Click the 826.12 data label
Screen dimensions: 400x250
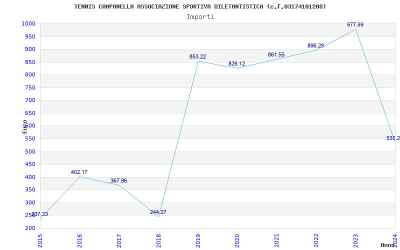pos(236,64)
